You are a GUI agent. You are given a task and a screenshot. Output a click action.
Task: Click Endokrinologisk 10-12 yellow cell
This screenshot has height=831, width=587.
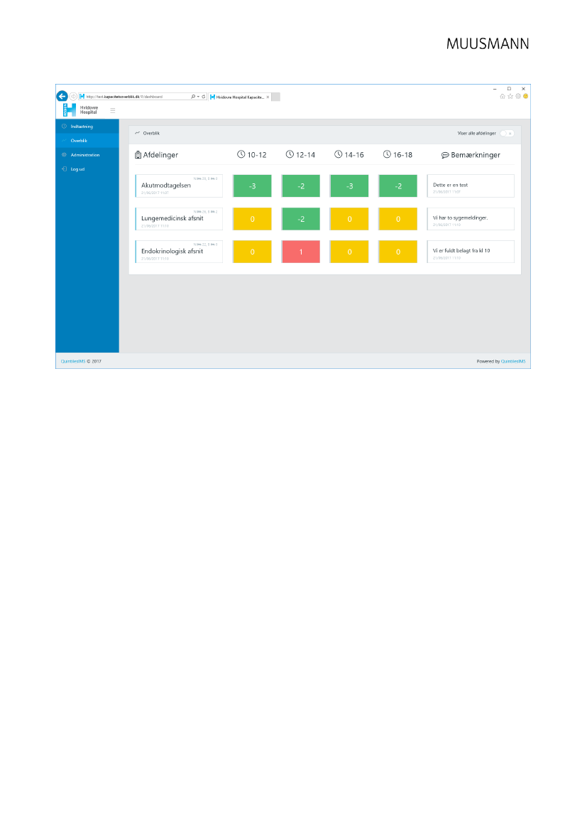(252, 252)
